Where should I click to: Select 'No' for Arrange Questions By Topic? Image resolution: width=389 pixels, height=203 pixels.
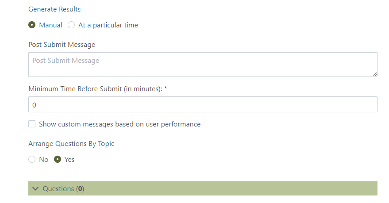coord(32,160)
